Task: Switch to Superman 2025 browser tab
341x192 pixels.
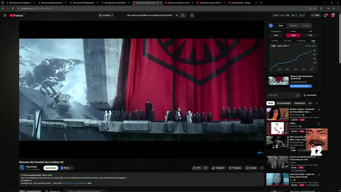Action: point(178,3)
